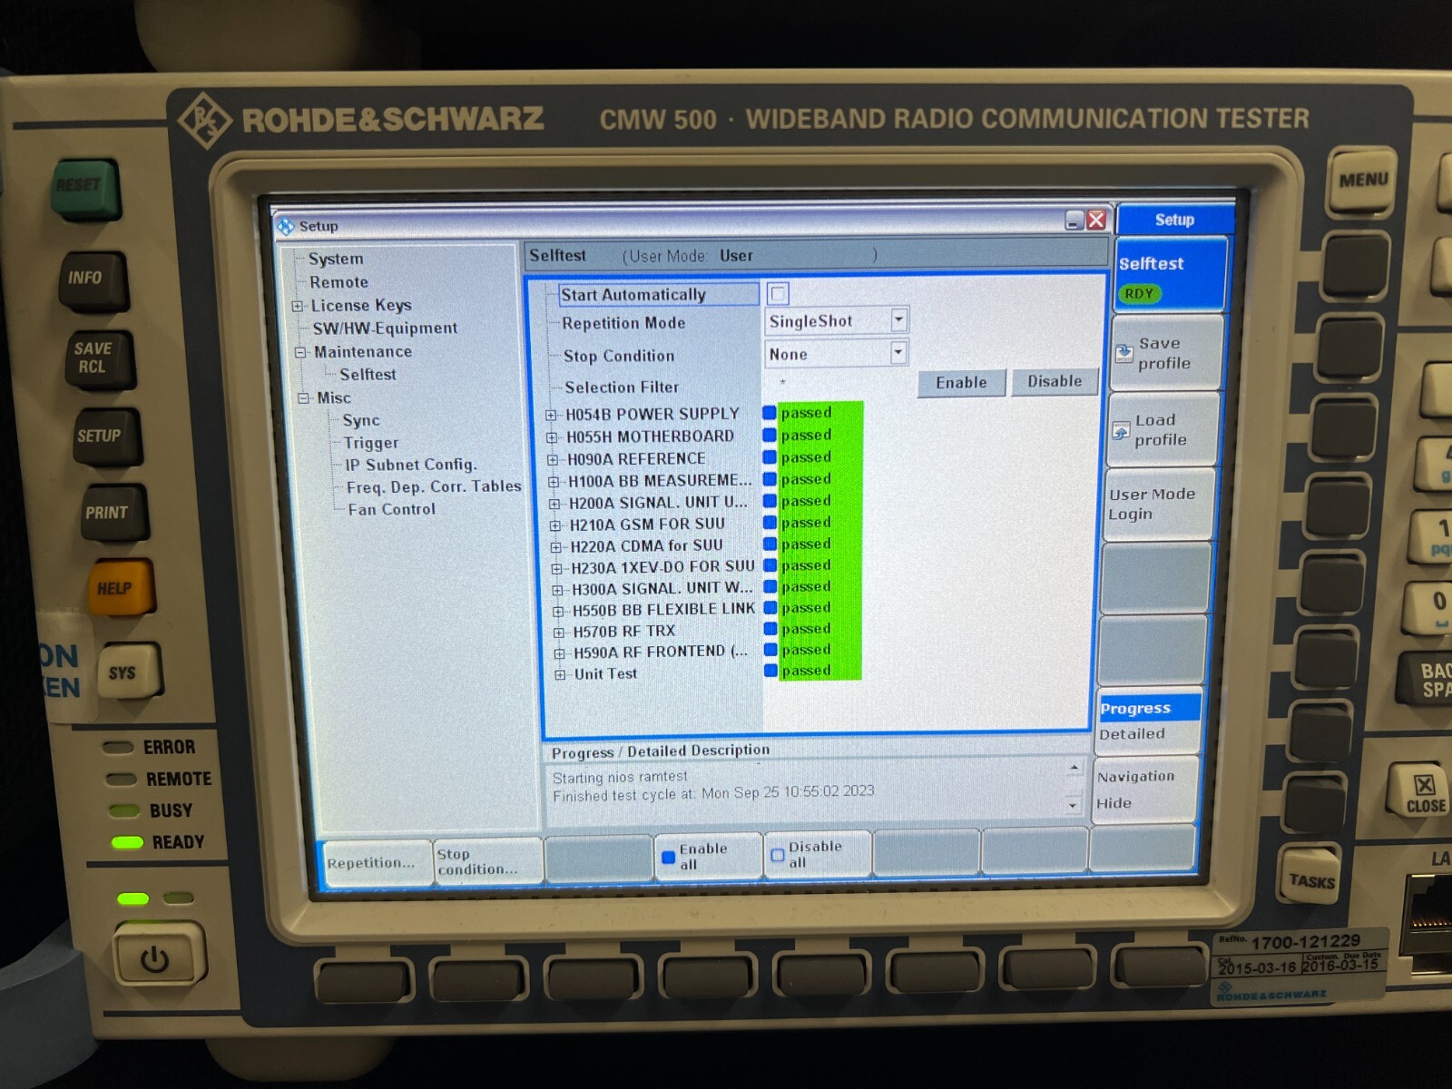Open SW/HW-Equipment in the setup tree
Image resolution: width=1452 pixels, height=1089 pixels.
(385, 329)
